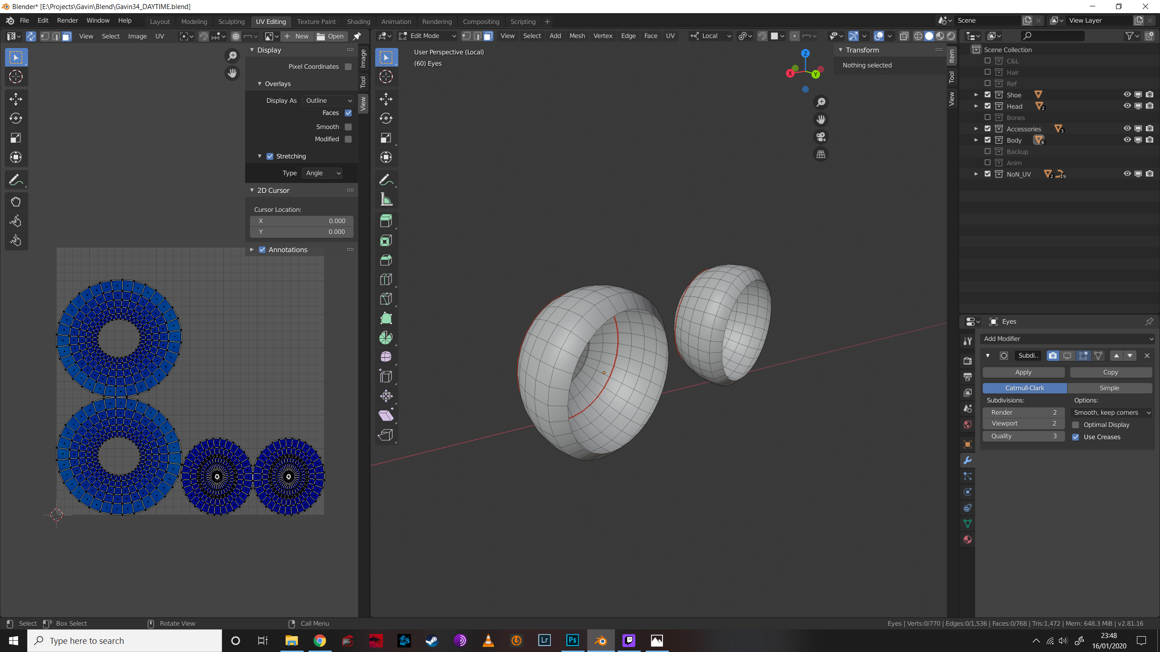Click the Viewport subdivisions value field
The height and width of the screenshot is (652, 1160).
pyautogui.click(x=1023, y=423)
